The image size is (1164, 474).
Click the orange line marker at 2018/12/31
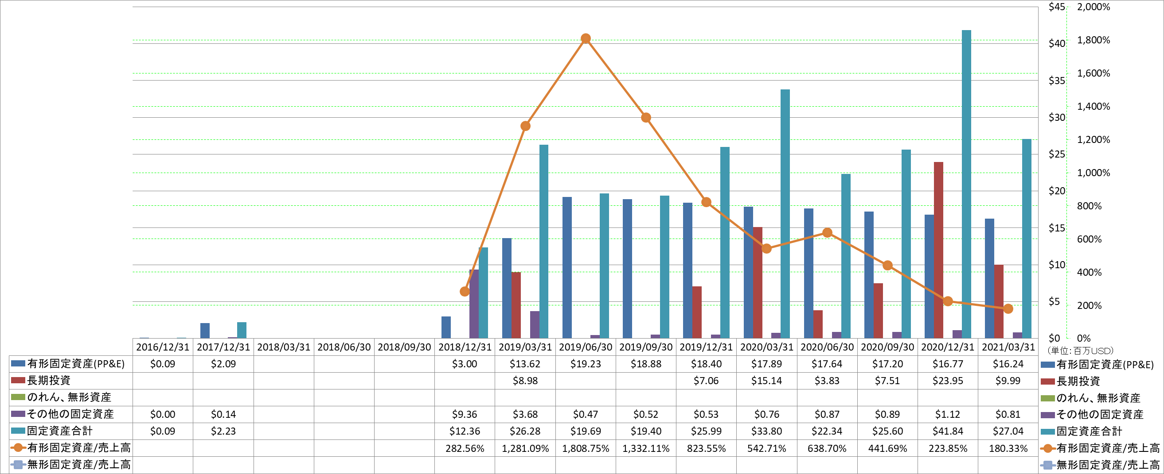pos(465,291)
